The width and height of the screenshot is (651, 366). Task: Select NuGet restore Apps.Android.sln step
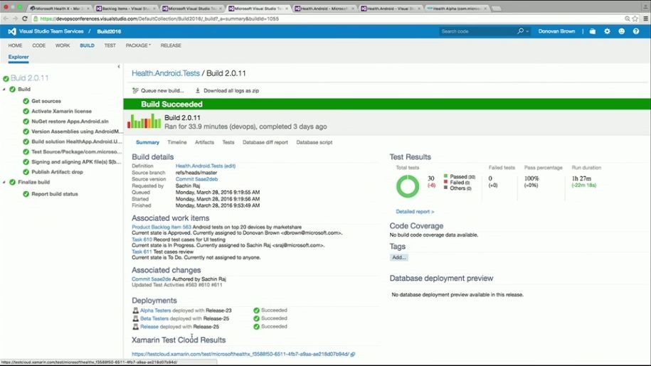point(70,122)
